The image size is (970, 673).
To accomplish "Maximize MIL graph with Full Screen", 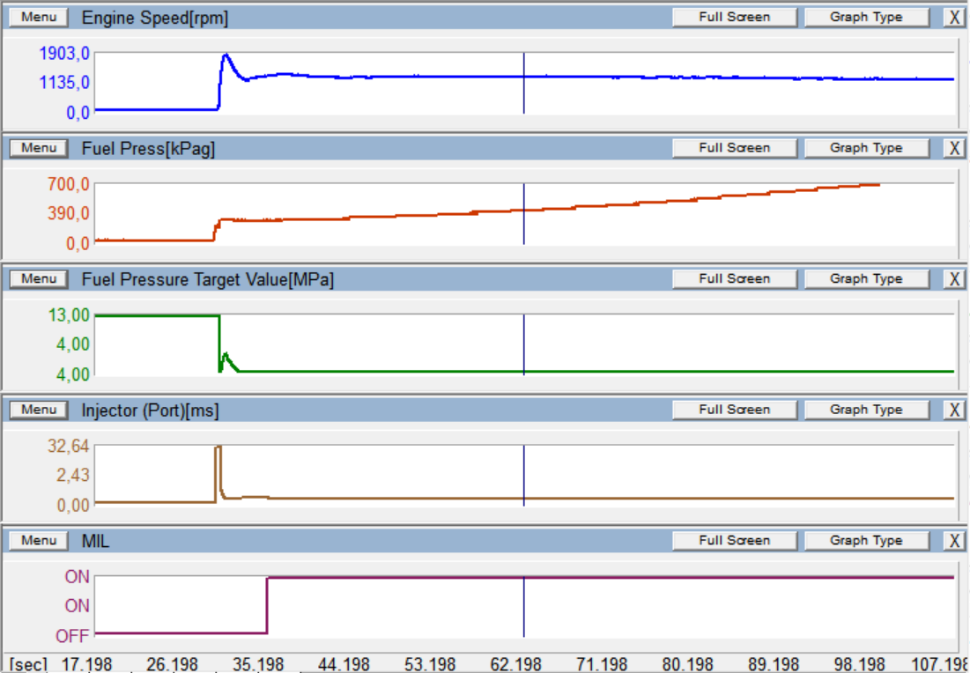I will (x=734, y=541).
